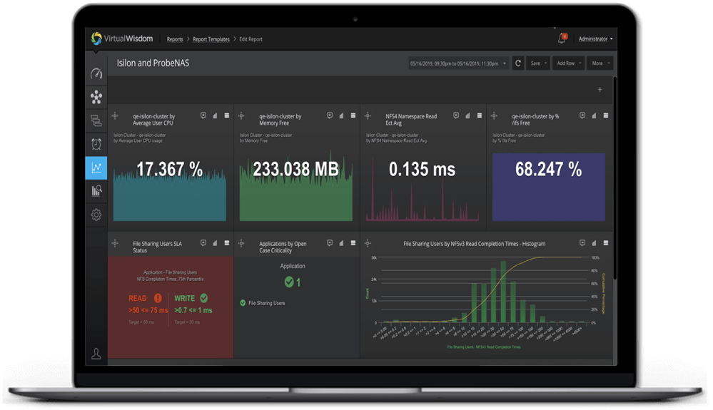Image resolution: width=713 pixels, height=410 pixels.
Task: Open the user profile sidebar icon
Action: point(96,354)
